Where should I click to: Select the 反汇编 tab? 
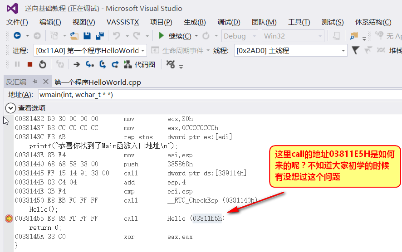(x=16, y=82)
